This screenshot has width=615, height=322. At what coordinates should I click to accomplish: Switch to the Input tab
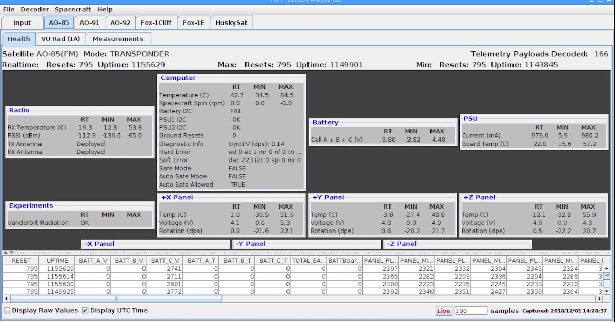(21, 22)
